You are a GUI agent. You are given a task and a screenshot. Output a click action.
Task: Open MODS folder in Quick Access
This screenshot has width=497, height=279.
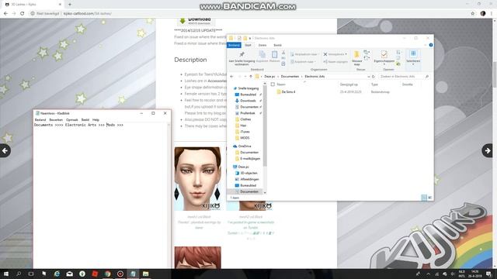coord(245,138)
